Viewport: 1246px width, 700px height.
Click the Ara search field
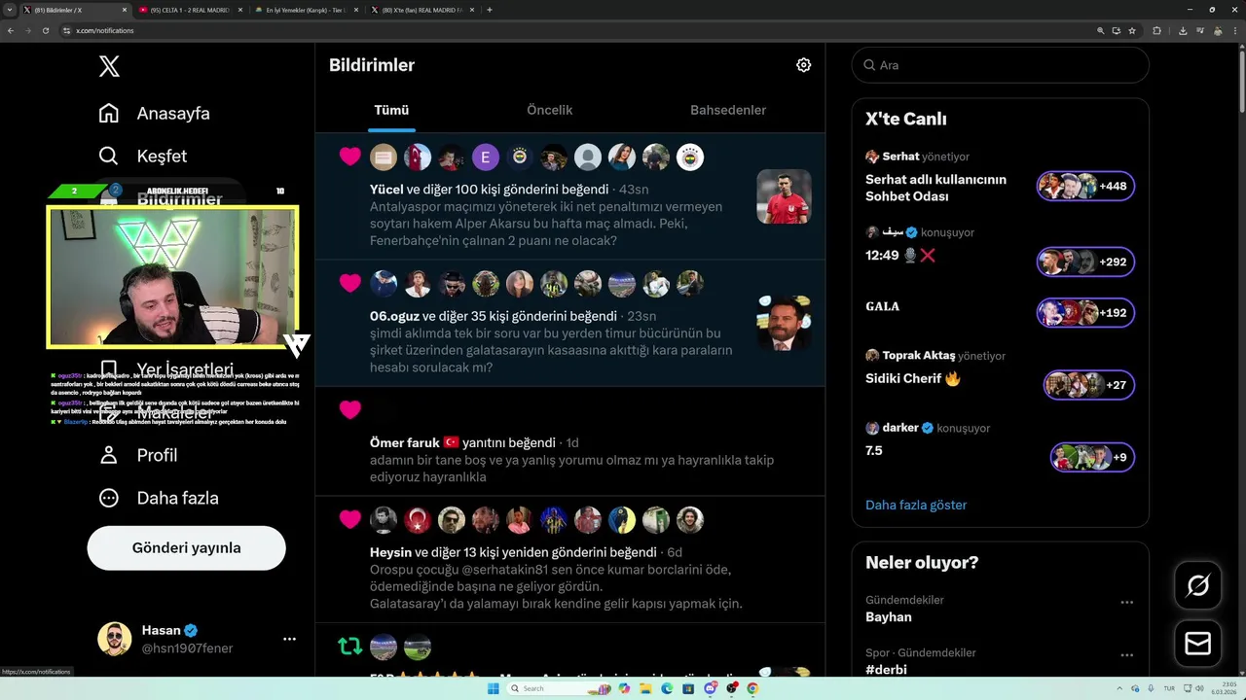click(x=1001, y=65)
